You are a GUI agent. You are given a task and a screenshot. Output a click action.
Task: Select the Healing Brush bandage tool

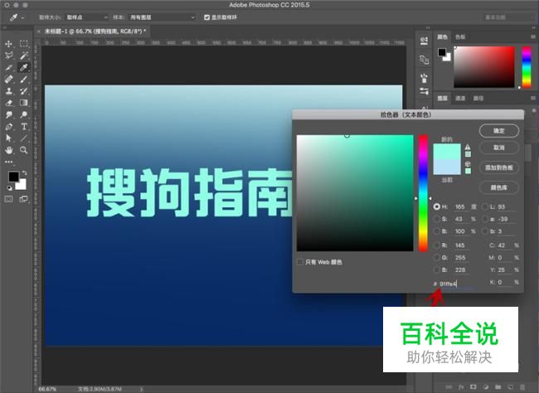(8, 79)
